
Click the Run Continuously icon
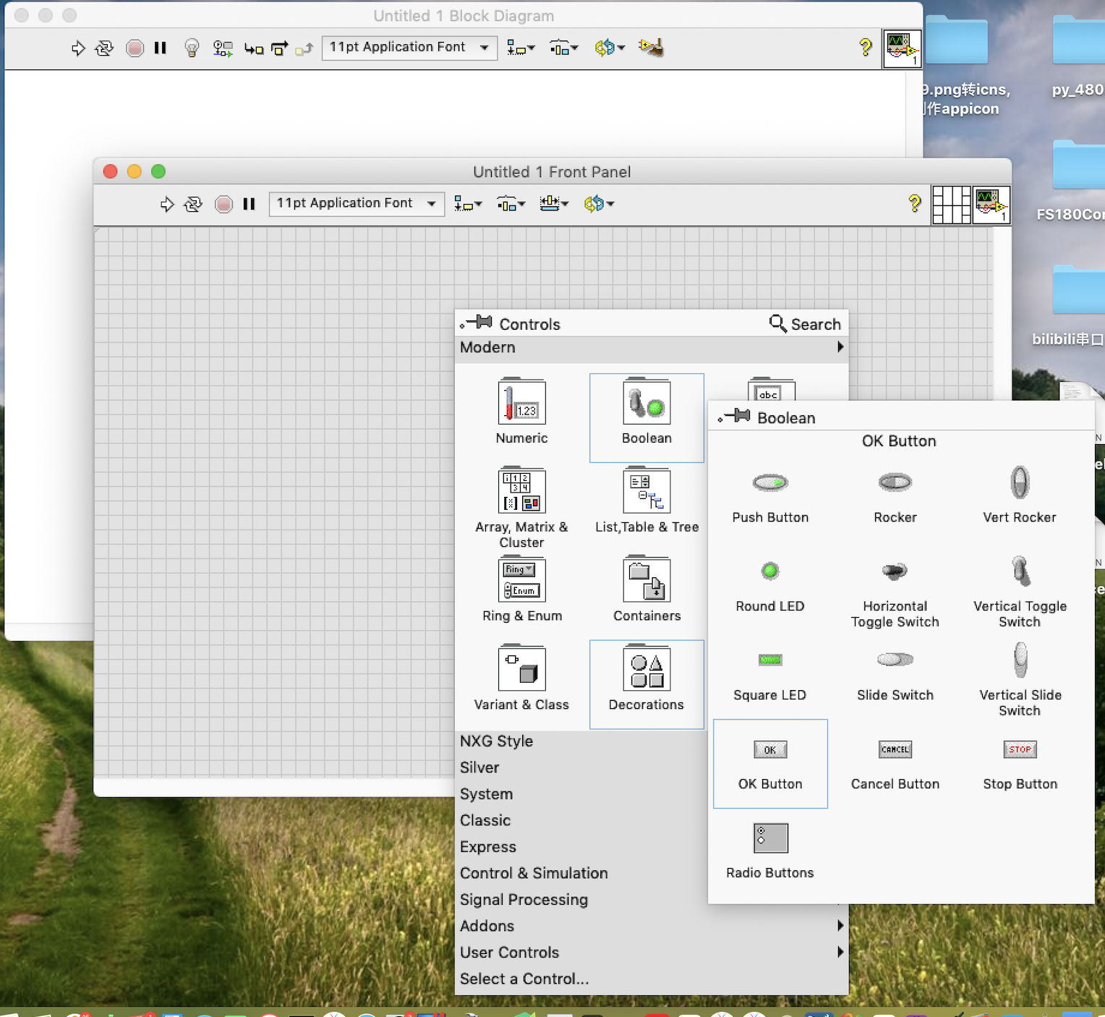coord(193,203)
